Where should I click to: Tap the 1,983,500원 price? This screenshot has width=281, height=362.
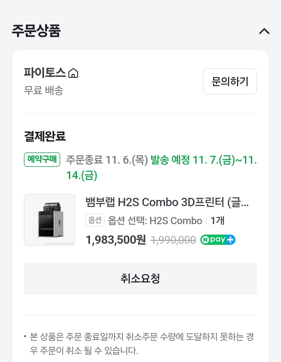pos(116,240)
